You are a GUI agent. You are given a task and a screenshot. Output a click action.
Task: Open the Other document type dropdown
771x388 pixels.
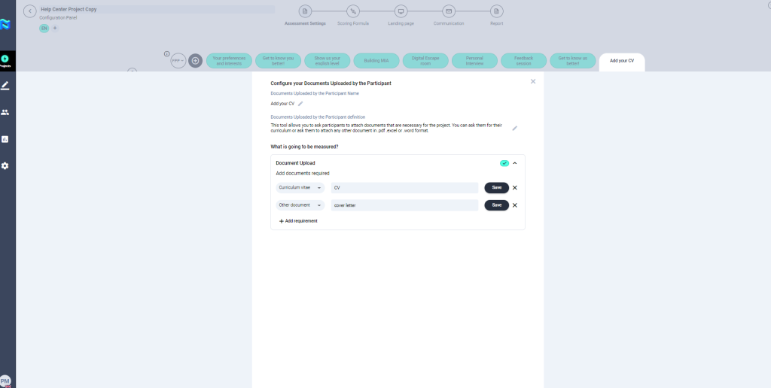click(x=300, y=205)
